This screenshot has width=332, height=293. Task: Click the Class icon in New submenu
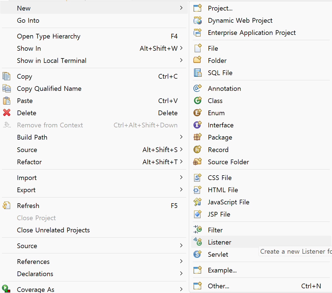198,101
